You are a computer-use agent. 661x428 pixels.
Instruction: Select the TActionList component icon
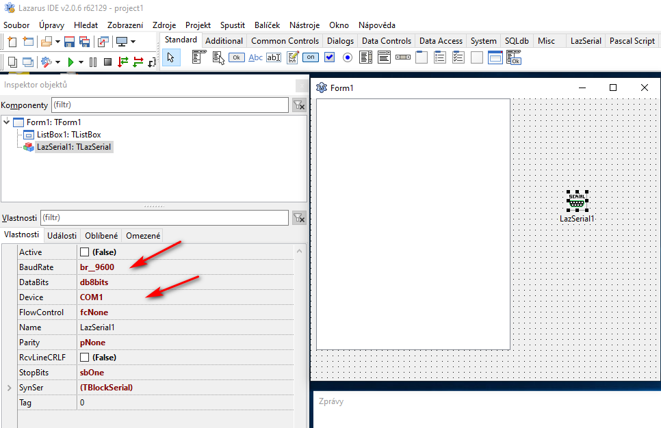click(514, 57)
